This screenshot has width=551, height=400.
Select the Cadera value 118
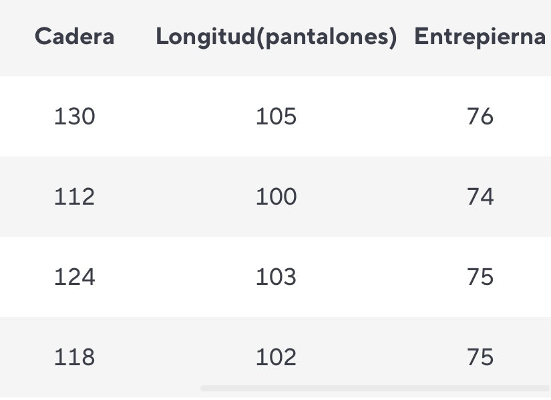tap(75, 357)
